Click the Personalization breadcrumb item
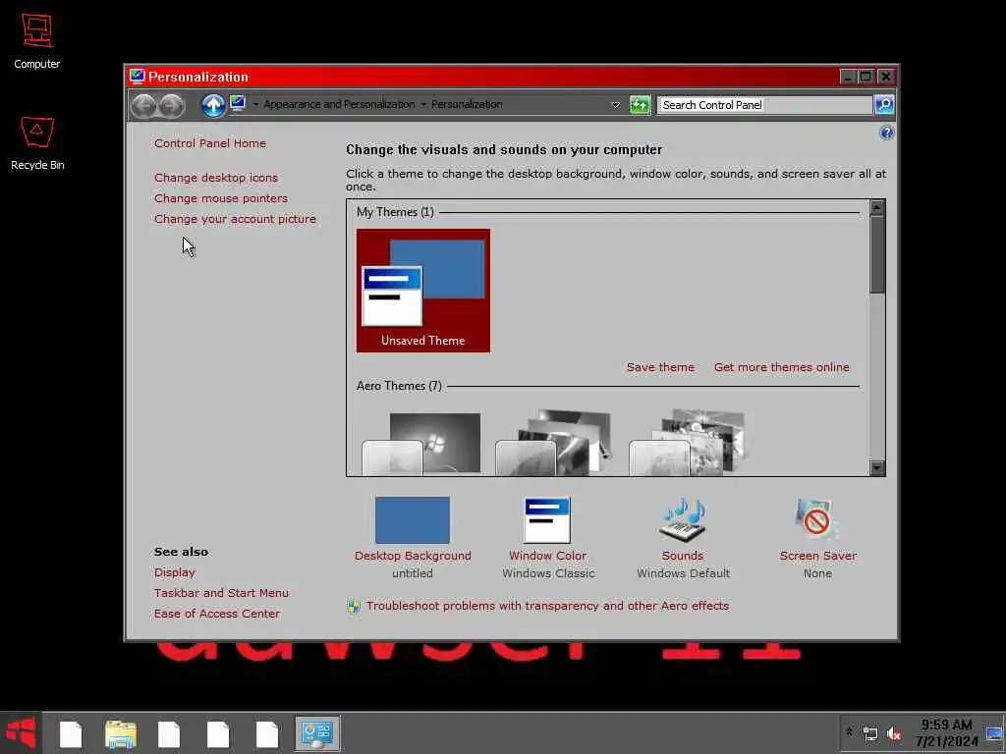The height and width of the screenshot is (754, 1006). 467,104
